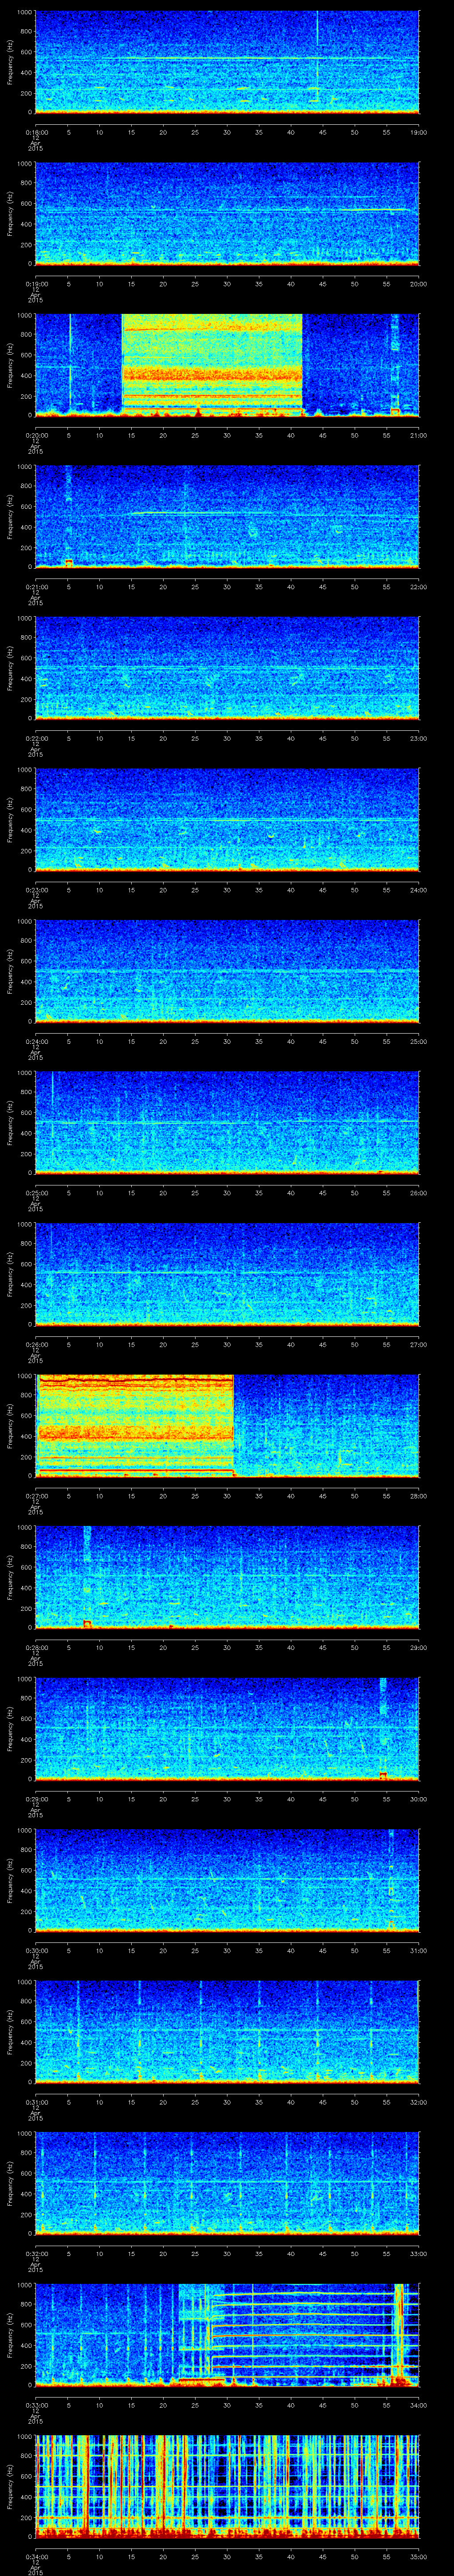Click the spectrogram panel starting 0:21:00

(x=227, y=517)
